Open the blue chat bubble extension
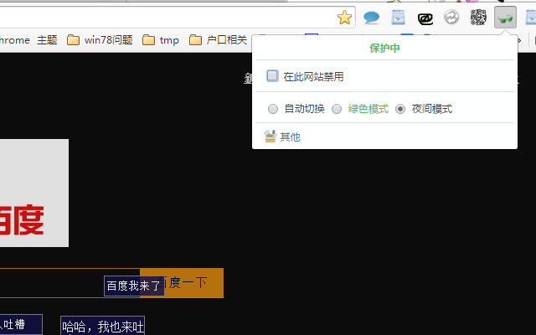 click(x=371, y=18)
